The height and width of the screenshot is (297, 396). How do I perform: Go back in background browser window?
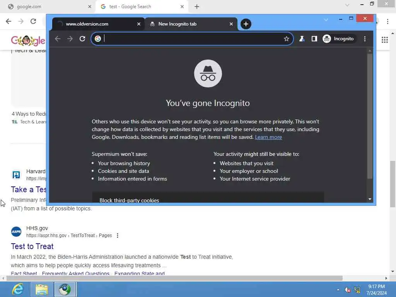9,21
